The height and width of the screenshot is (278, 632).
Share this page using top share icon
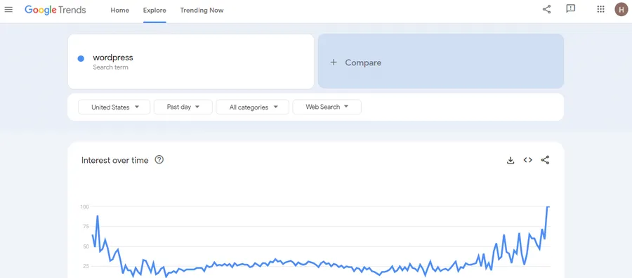pyautogui.click(x=546, y=9)
